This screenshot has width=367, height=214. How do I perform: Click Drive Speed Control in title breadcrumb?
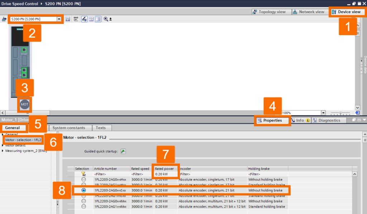[20, 4]
